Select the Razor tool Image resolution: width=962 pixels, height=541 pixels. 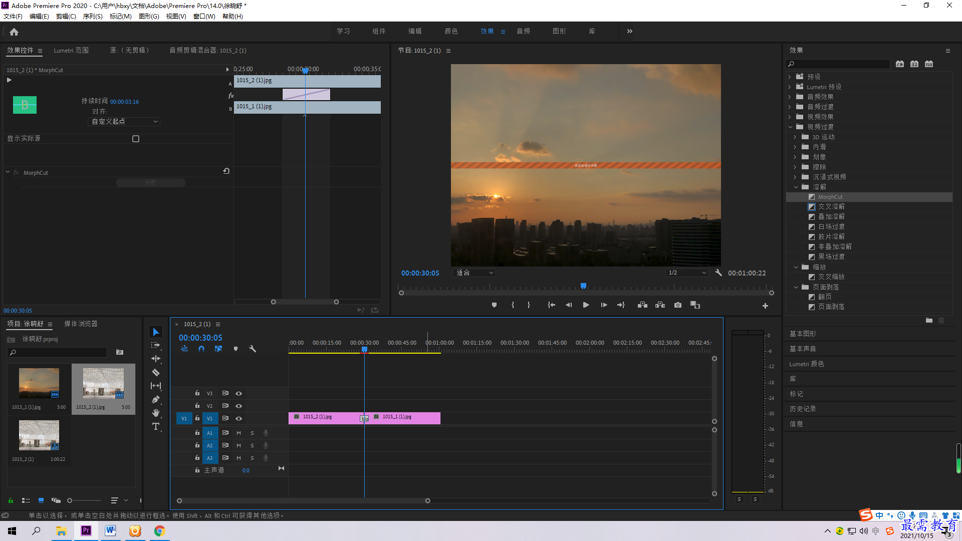coord(156,372)
